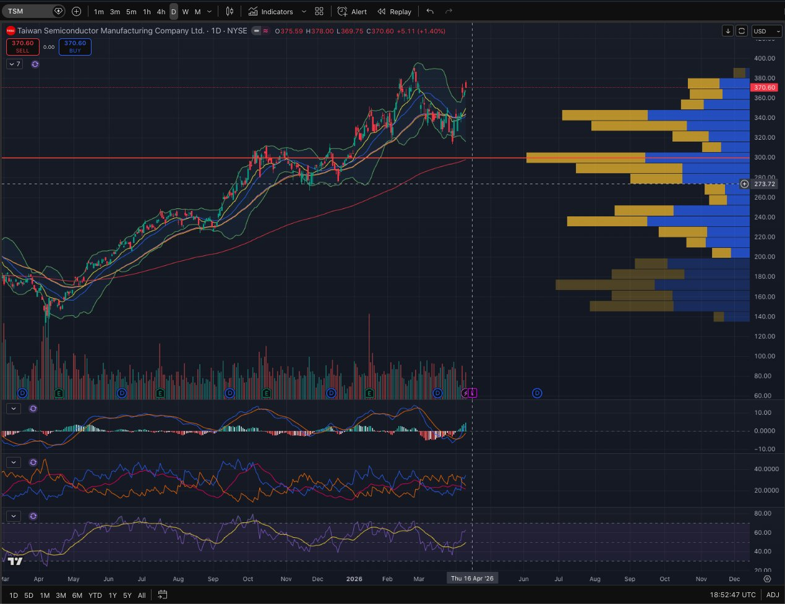Click the plus icon at 273.72 price
The width and height of the screenshot is (785, 604).
(745, 184)
